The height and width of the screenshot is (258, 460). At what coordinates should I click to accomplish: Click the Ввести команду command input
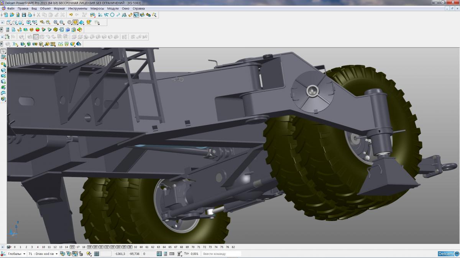coord(222,254)
